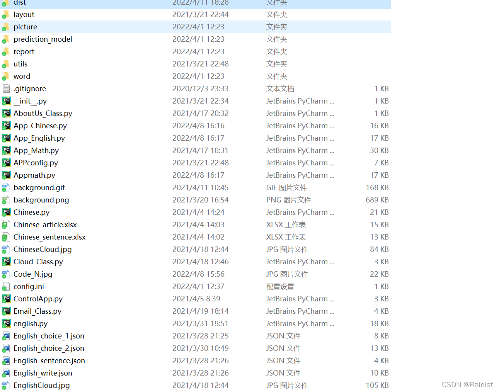Click the 文本文档 file type

click(x=280, y=89)
